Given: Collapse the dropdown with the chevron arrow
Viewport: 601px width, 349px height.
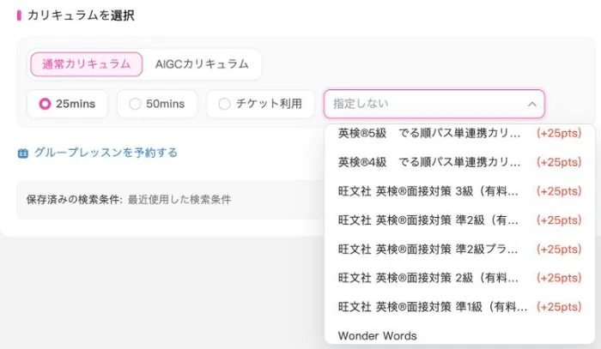Looking at the screenshot, I should click(x=532, y=104).
